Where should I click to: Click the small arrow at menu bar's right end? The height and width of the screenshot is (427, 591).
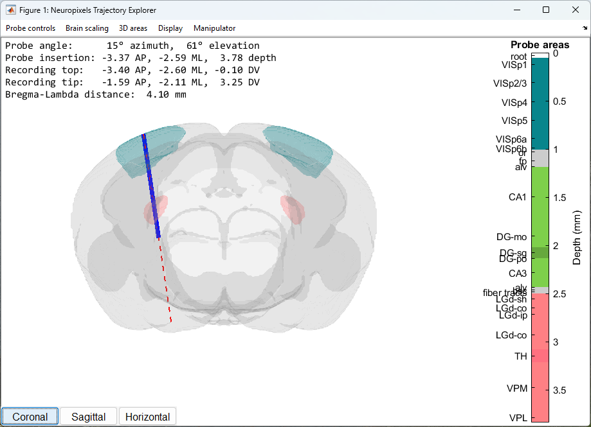(x=585, y=28)
